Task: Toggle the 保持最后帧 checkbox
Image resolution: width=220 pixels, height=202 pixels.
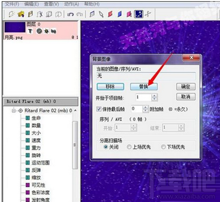Action: pos(99,109)
